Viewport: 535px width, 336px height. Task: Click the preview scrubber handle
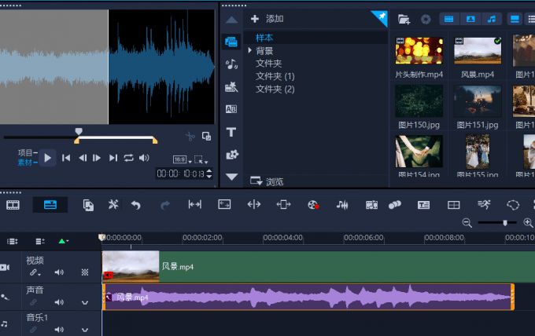(x=79, y=131)
